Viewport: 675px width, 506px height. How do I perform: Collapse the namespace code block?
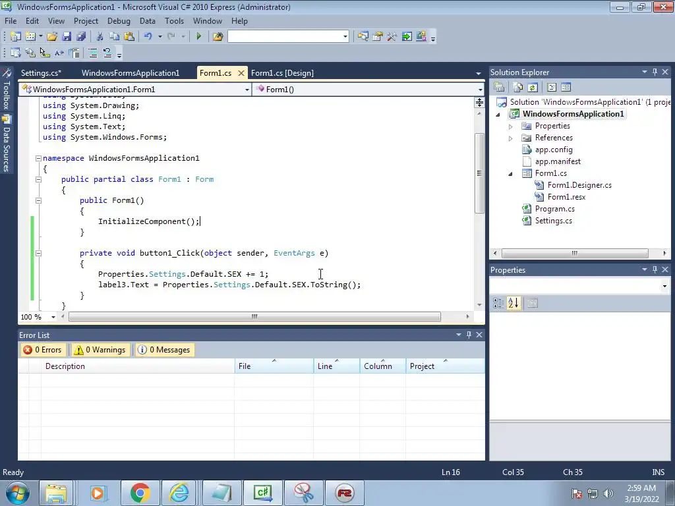coord(38,158)
